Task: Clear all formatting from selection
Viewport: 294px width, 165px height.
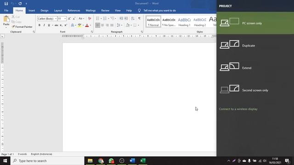Action: coord(90,18)
